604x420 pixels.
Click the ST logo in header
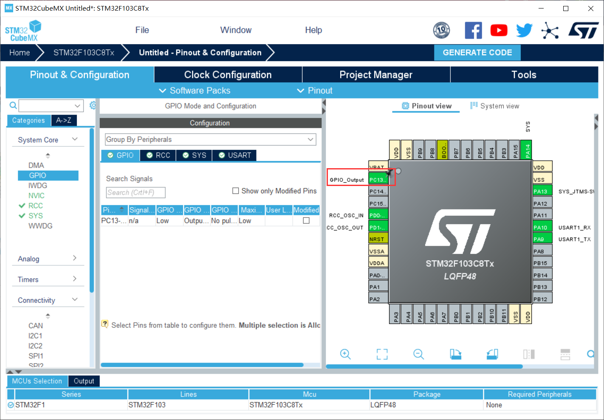584,30
